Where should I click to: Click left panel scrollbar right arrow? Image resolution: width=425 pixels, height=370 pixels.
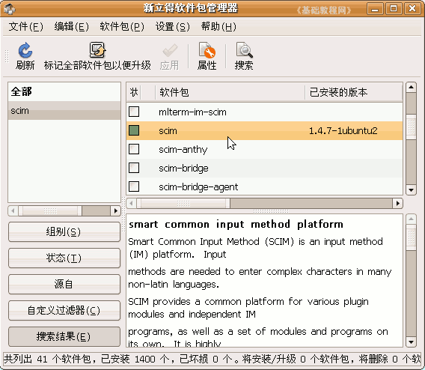coord(116,210)
